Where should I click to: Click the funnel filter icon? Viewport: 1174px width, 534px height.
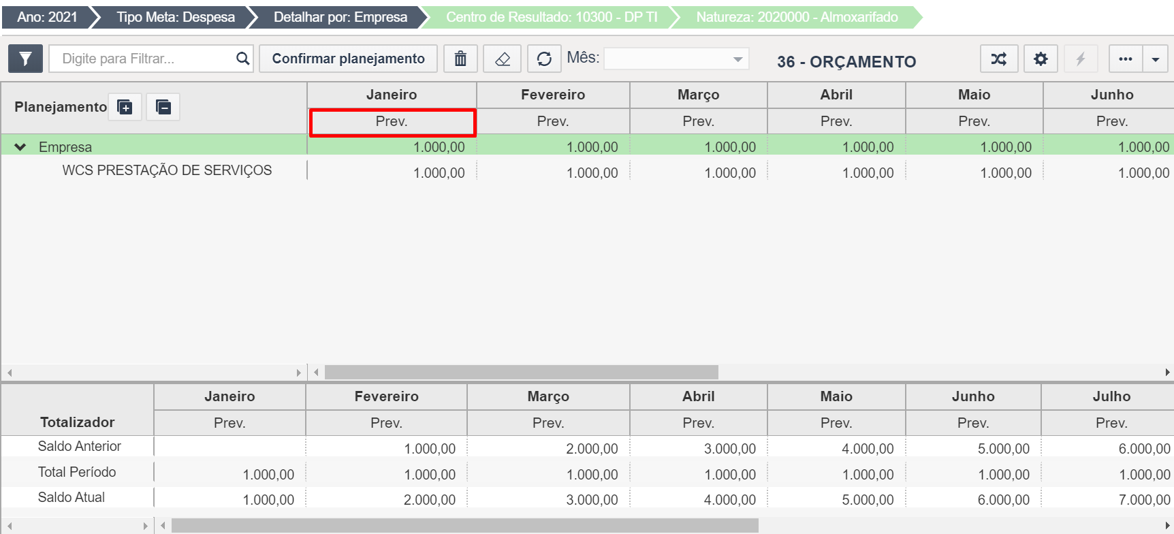(x=25, y=59)
